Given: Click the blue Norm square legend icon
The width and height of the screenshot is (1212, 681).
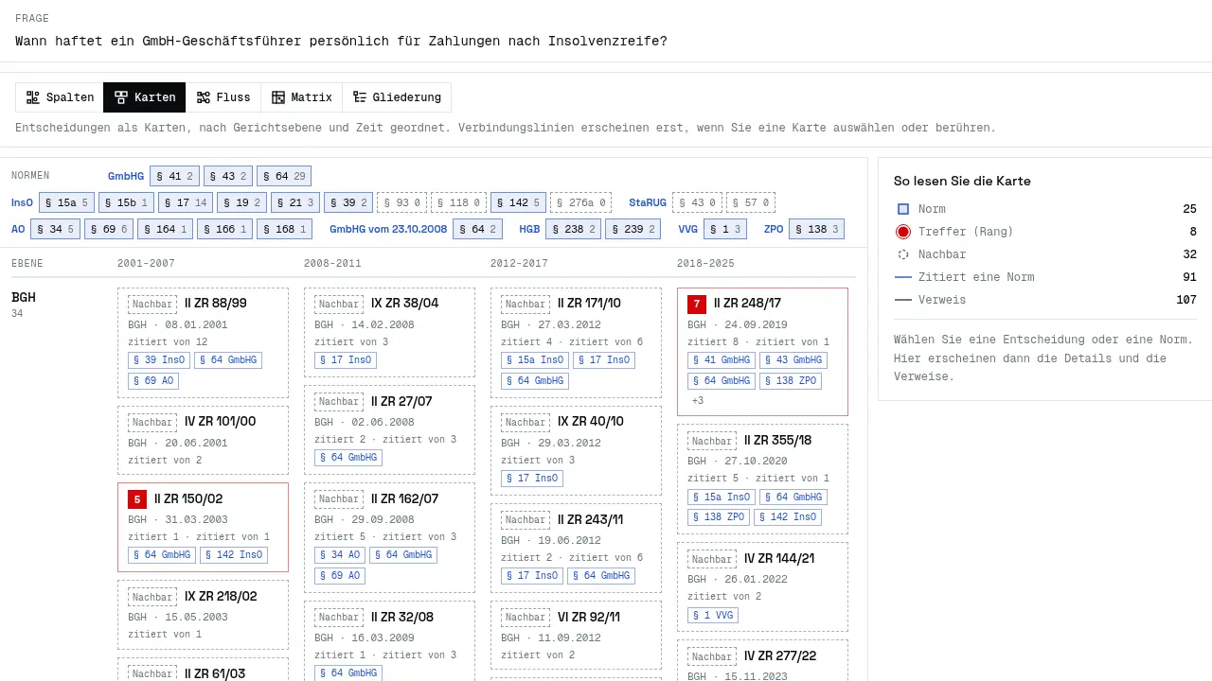Looking at the screenshot, I should tap(903, 209).
